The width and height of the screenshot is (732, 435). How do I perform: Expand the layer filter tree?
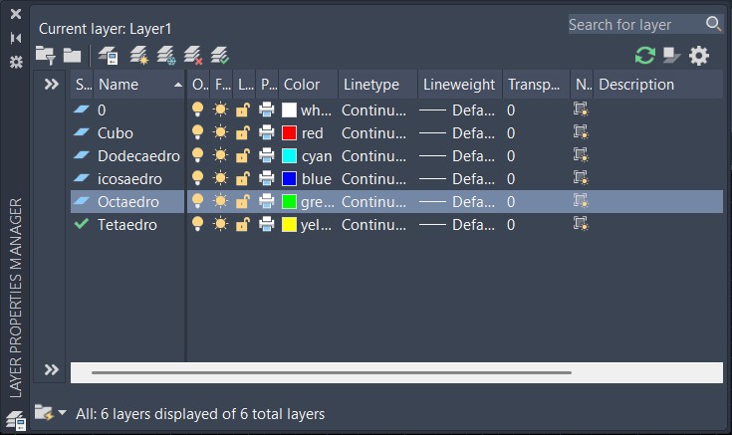pyautogui.click(x=52, y=85)
